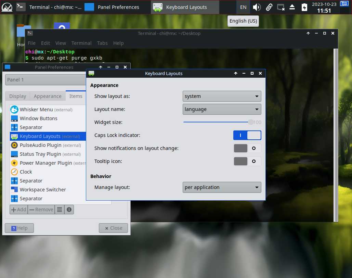The height and width of the screenshot is (278, 352).
Task: Open the Terminal View menu
Action: (x=61, y=43)
